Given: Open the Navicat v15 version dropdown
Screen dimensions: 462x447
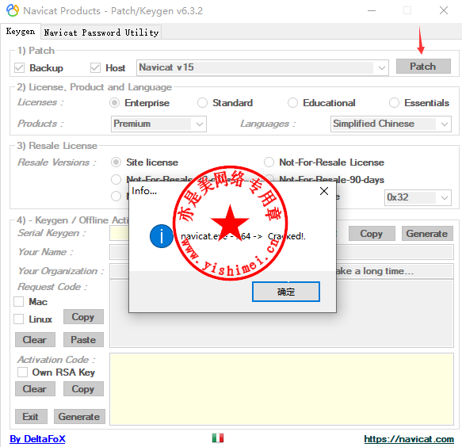Looking at the screenshot, I should [x=262, y=67].
